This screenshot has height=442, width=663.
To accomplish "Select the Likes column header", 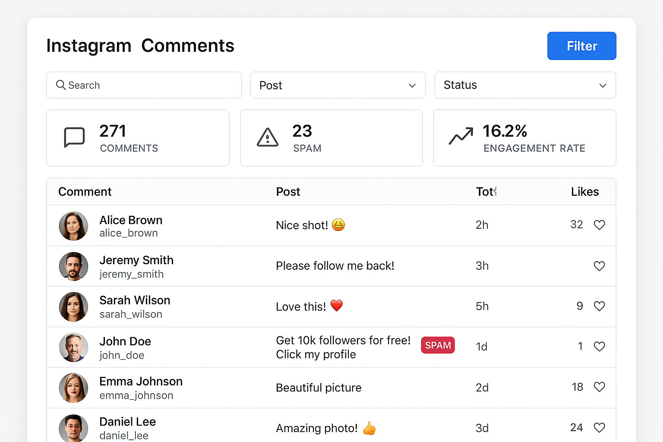I will pyautogui.click(x=585, y=192).
